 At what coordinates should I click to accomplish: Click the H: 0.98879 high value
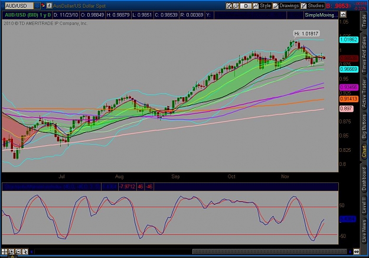[118, 15]
